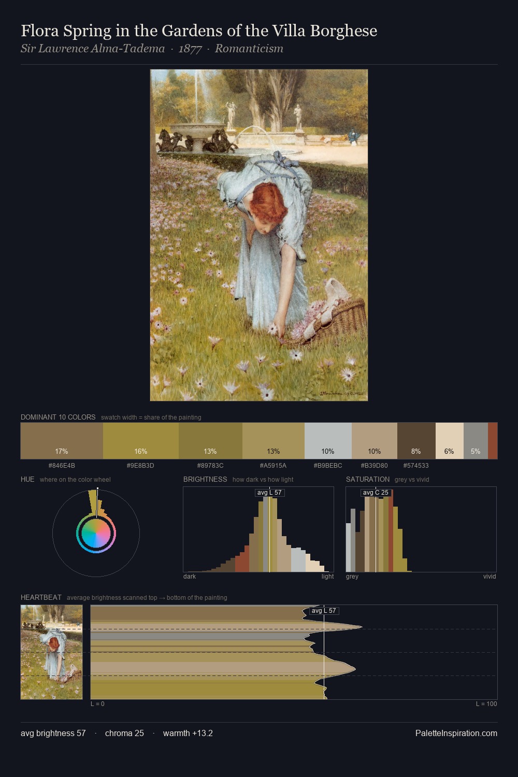Screen dimensions: 518x777
Task: Click 'swatch width = share of the painting'
Action: [x=151, y=418]
